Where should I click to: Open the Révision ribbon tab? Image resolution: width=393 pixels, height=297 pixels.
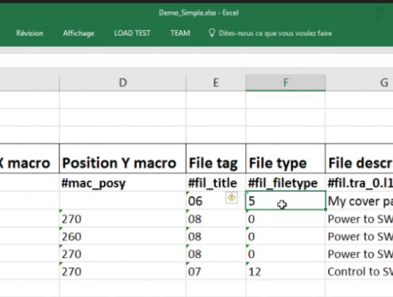29,33
